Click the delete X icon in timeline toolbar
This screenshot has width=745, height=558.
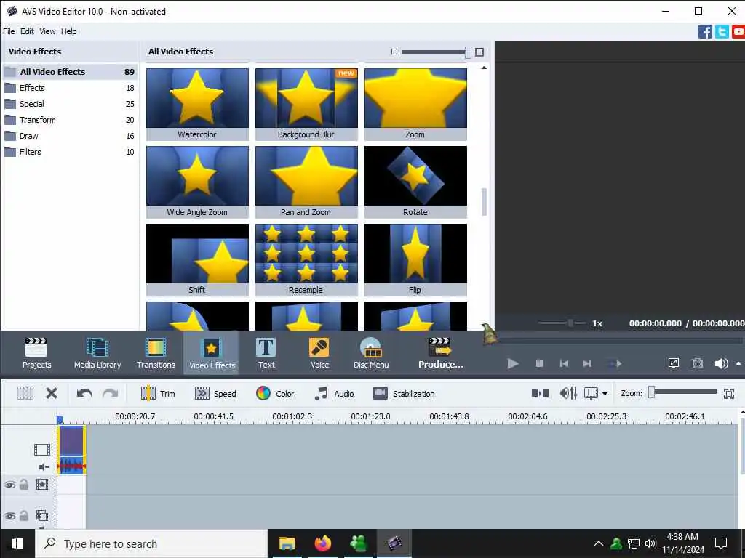(x=52, y=393)
